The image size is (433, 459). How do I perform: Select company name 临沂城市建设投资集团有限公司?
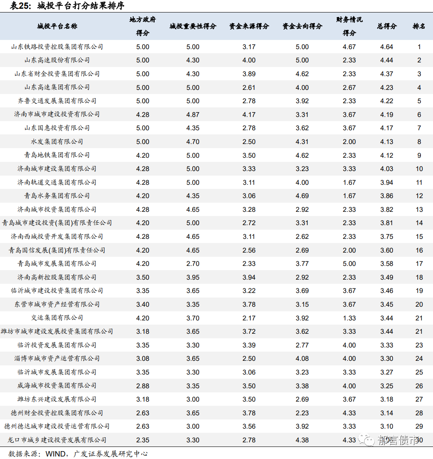[57, 291]
